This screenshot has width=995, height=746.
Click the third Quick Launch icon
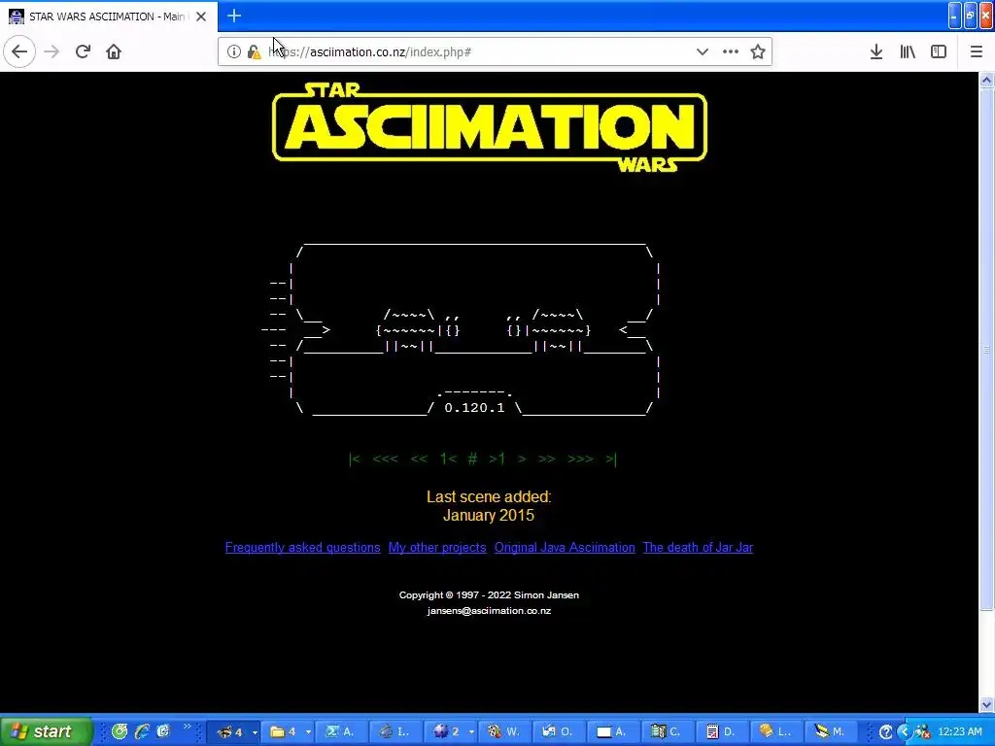[x=163, y=731]
